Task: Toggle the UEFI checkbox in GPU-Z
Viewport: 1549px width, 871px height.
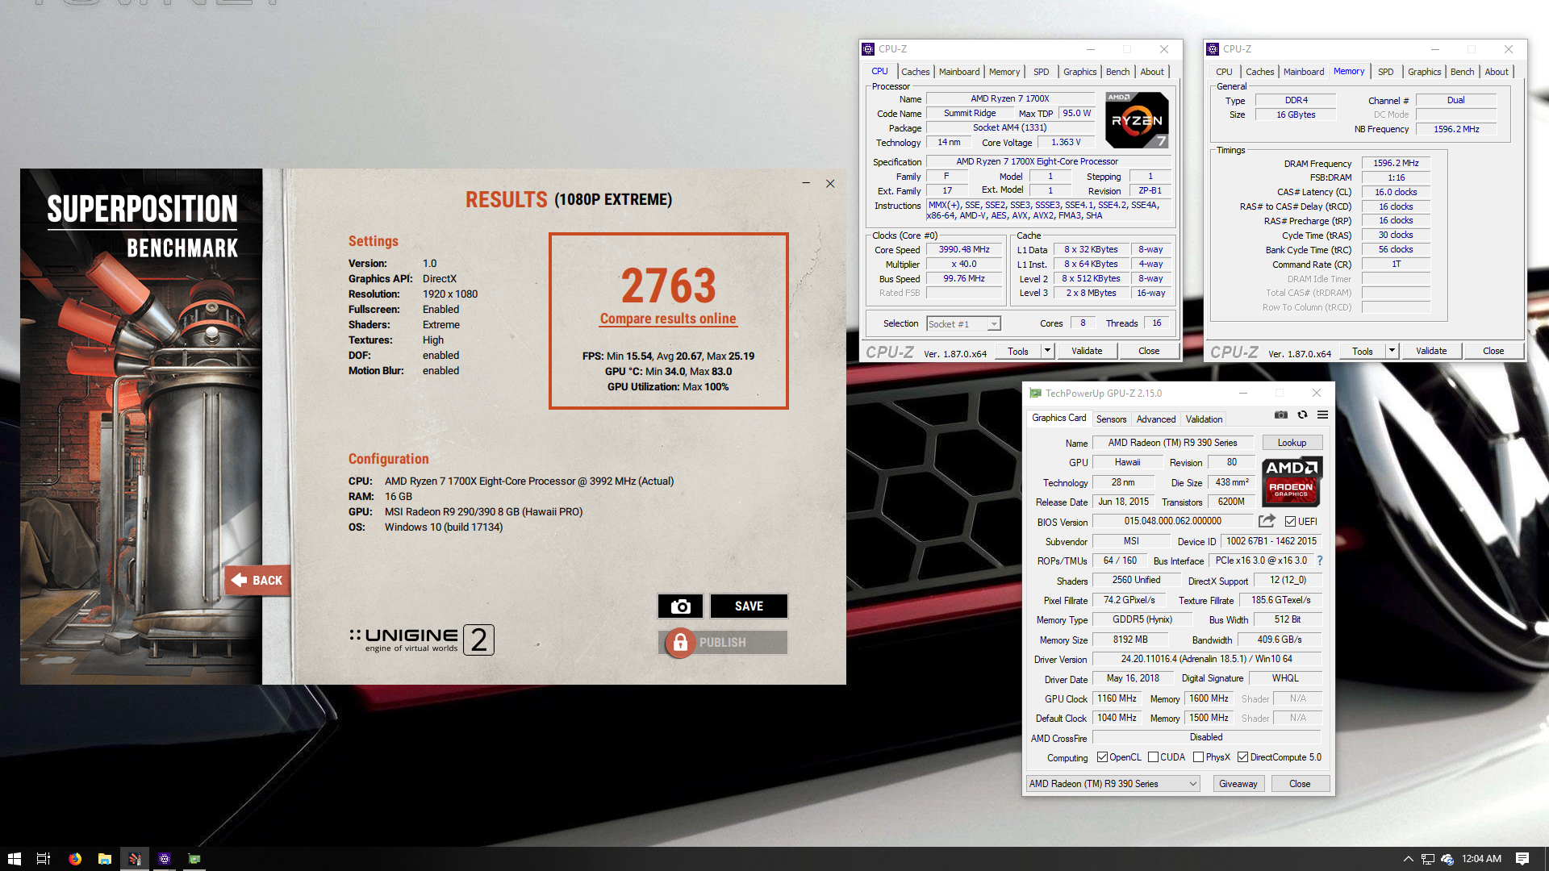Action: click(1290, 522)
